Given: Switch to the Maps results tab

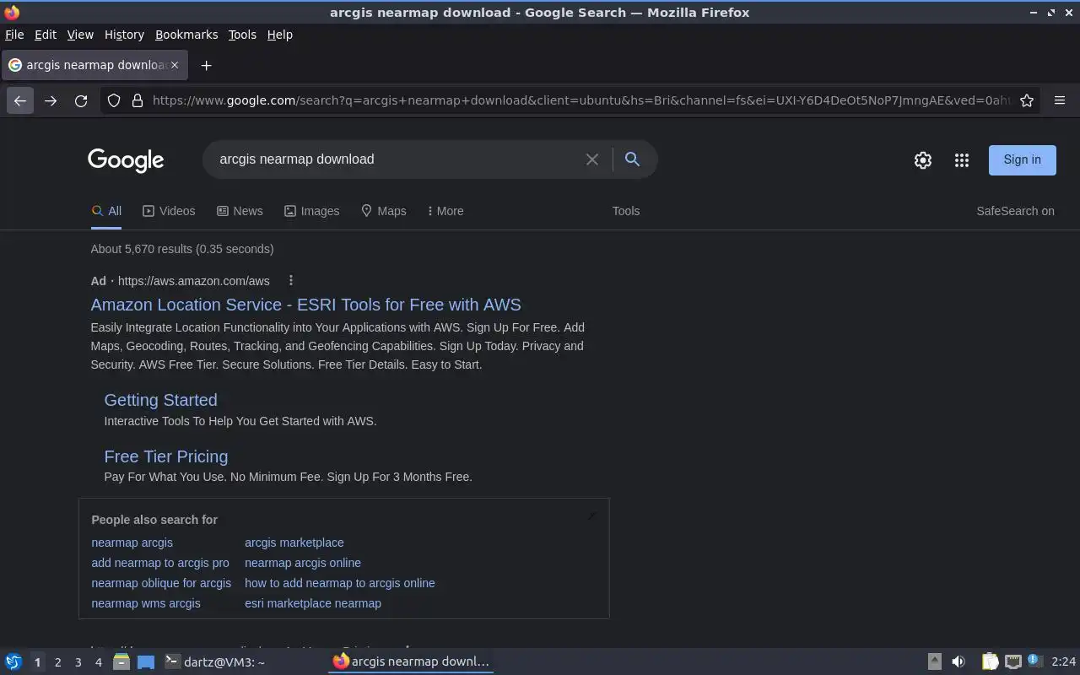Looking at the screenshot, I should tap(384, 211).
